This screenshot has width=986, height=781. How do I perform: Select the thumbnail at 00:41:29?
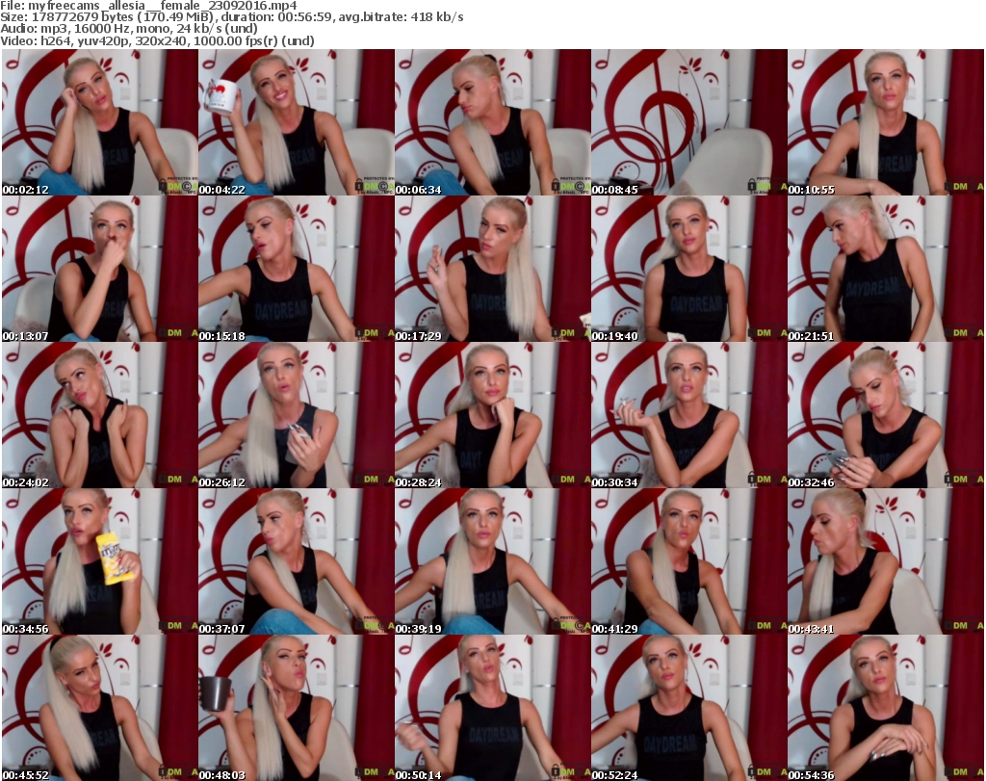(x=689, y=561)
